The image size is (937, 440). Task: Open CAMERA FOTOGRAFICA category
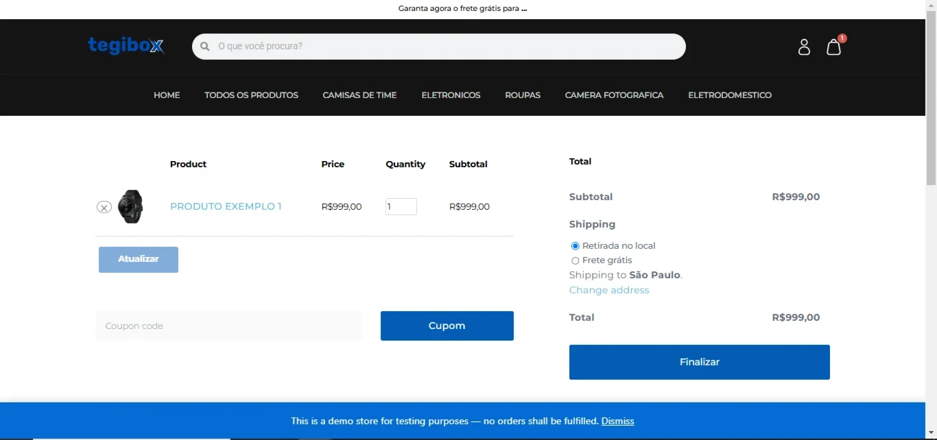tap(614, 95)
